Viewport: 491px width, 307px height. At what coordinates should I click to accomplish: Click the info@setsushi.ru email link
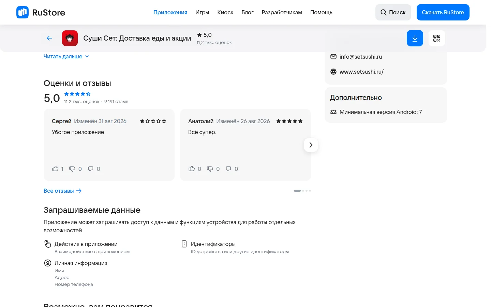361,57
